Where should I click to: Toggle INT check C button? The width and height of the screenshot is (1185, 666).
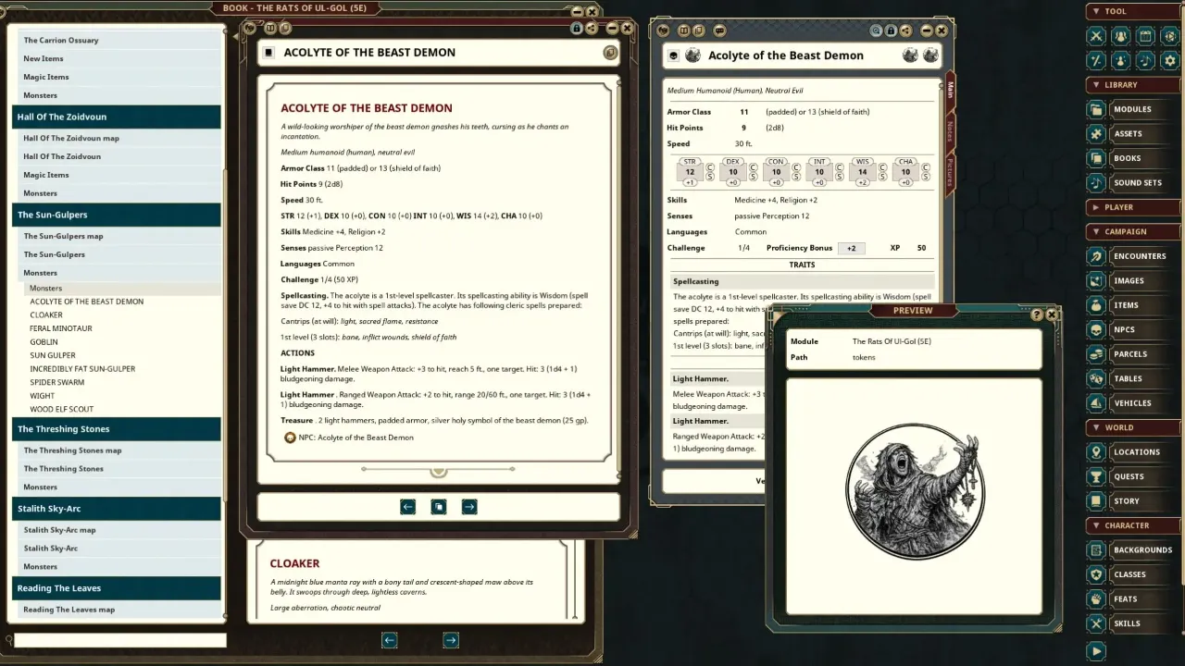[840, 167]
